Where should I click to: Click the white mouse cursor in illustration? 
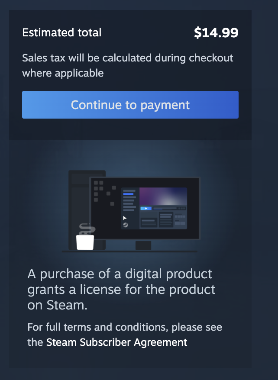tap(125, 218)
